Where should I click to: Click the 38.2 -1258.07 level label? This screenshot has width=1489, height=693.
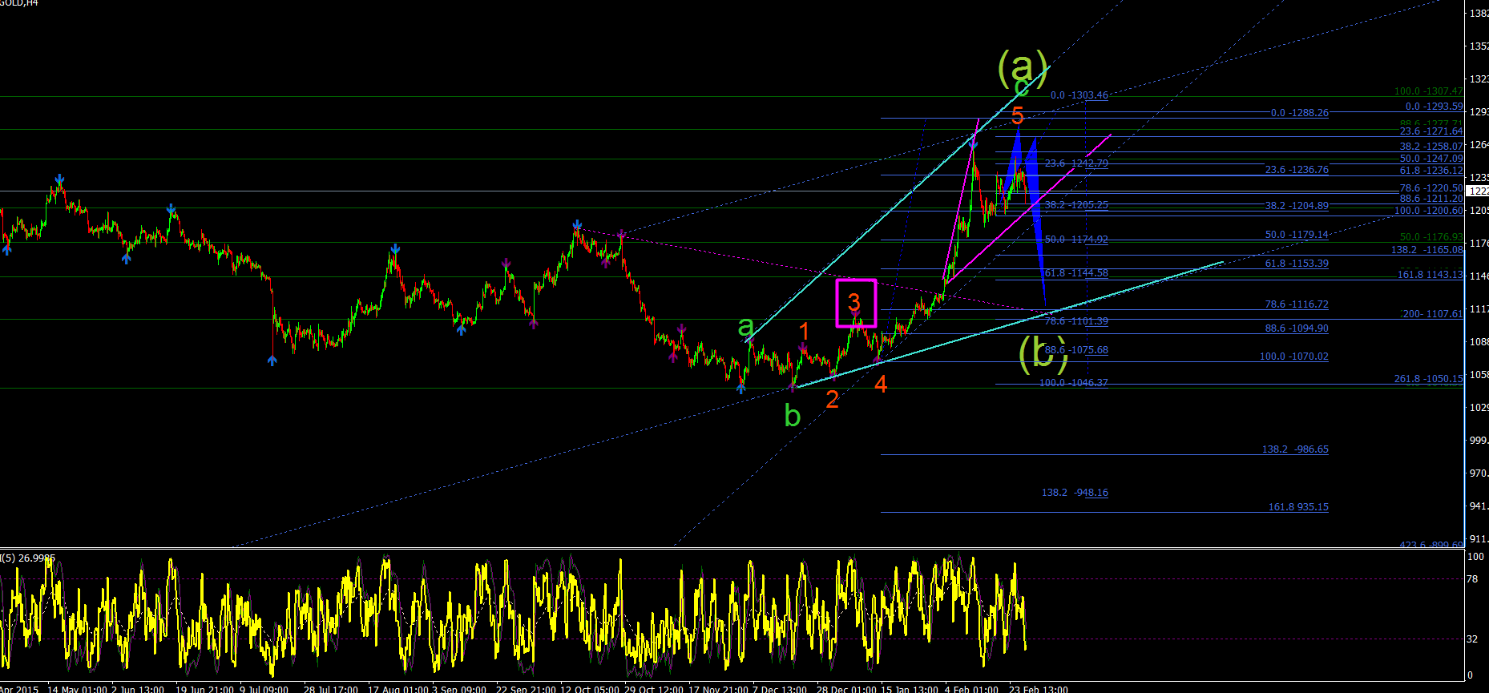click(1431, 147)
